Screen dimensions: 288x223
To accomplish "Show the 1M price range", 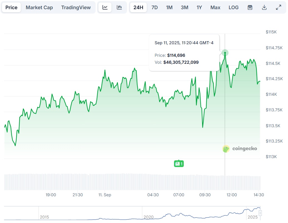I will [x=169, y=8].
